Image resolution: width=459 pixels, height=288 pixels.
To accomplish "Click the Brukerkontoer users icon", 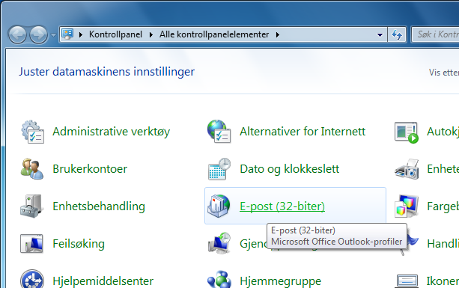I will click(32, 169).
